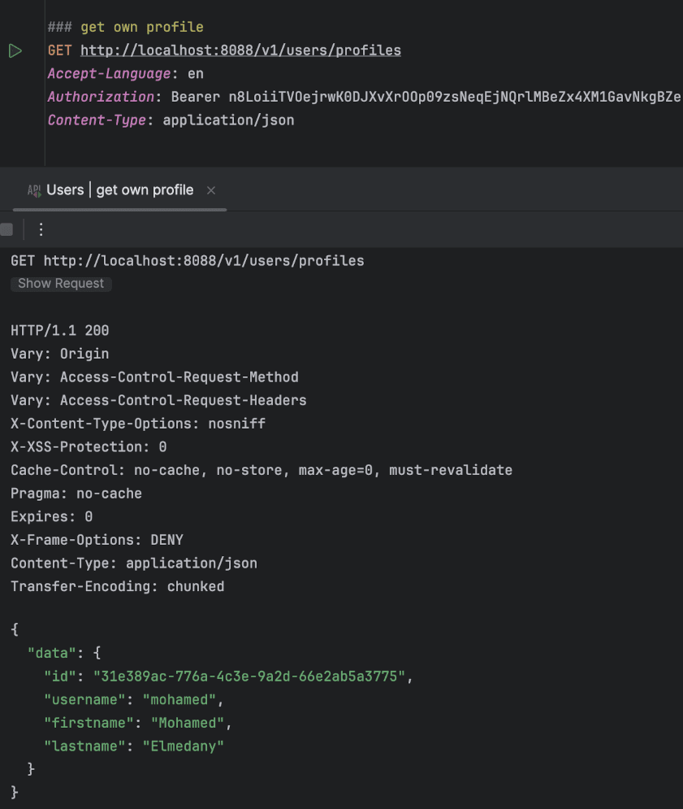Click the 'Expires: 0' header
Viewport: 683px width, 809px height.
coord(51,516)
